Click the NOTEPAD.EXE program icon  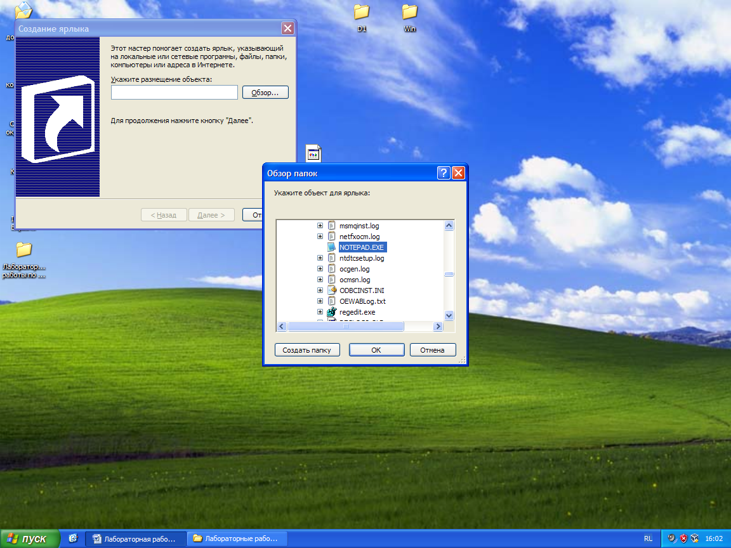331,247
